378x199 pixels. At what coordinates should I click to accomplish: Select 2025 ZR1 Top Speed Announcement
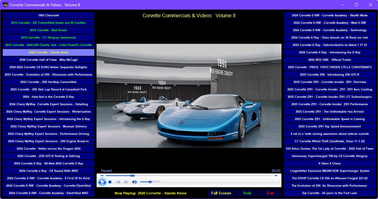330,126
